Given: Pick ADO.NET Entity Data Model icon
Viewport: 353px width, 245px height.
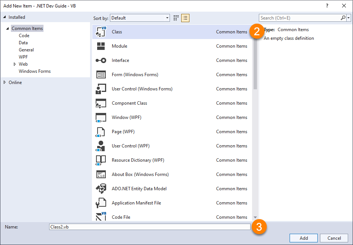Looking at the screenshot, I should [101, 189].
